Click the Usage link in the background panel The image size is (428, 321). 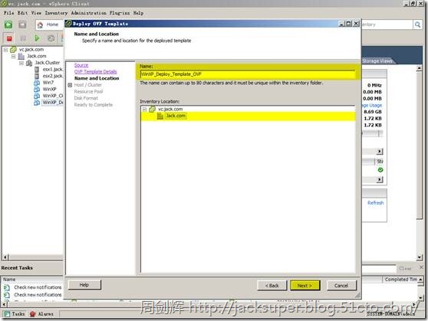pos(372,105)
